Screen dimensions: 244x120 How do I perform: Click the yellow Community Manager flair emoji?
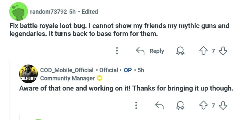[99, 78]
